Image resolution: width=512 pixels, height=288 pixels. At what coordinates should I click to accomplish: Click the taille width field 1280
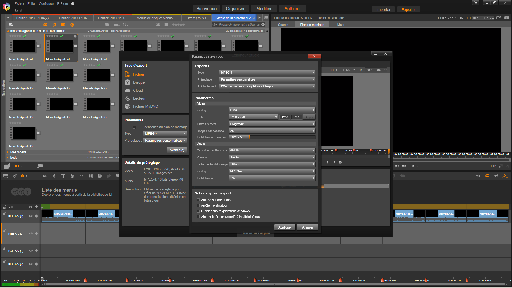285,117
